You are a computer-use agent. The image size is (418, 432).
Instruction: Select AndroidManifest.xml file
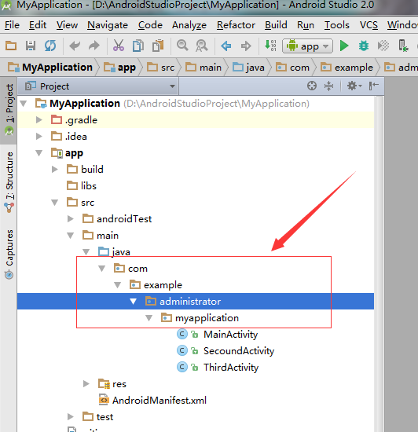[152, 401]
